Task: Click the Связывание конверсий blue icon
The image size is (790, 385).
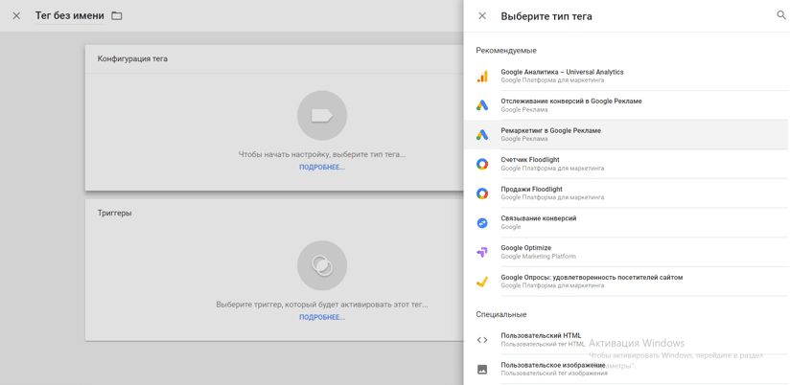Action: [x=482, y=223]
